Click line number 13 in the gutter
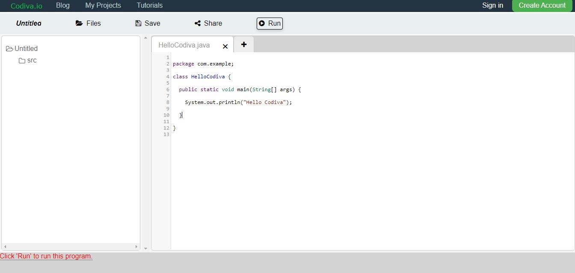The image size is (575, 273). point(166,134)
